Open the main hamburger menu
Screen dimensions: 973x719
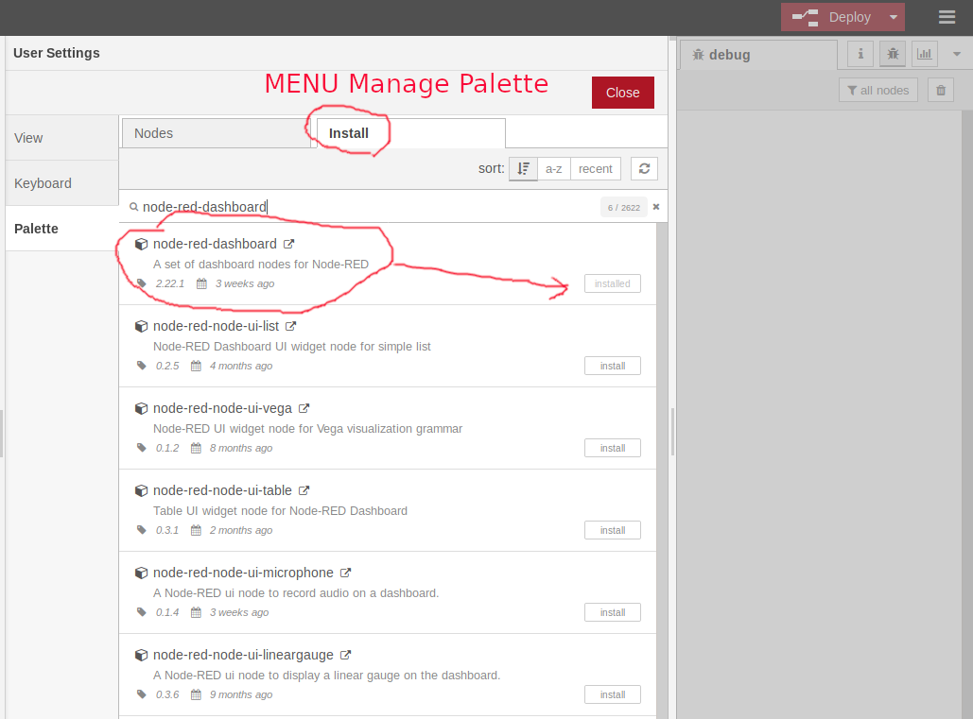(x=947, y=17)
